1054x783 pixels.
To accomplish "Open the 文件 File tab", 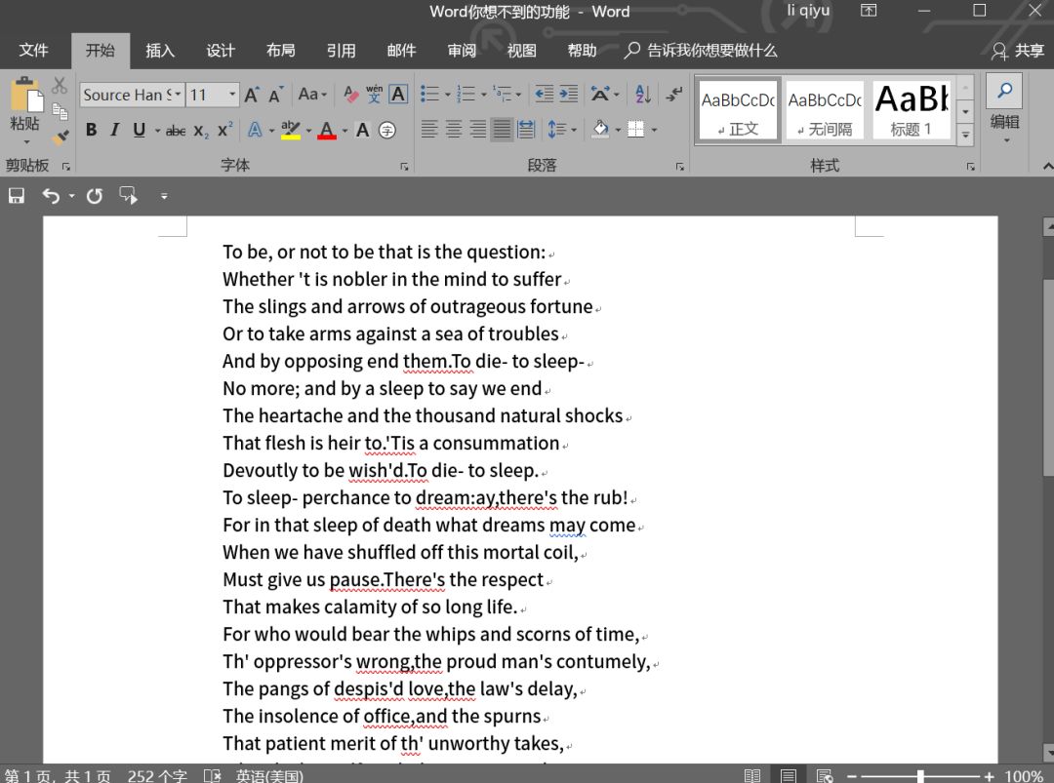I will tap(33, 51).
